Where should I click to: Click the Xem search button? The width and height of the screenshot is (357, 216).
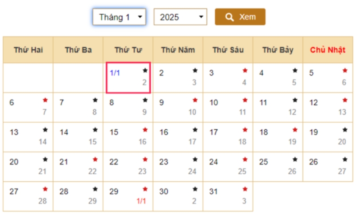[x=240, y=17]
